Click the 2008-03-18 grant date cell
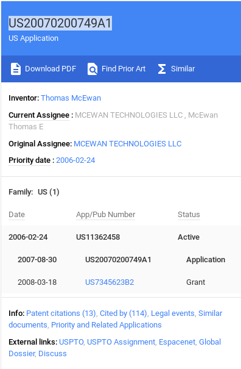The height and width of the screenshot is (369, 241). pos(37,282)
